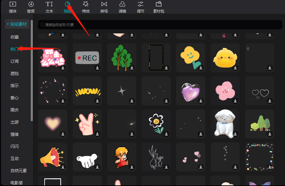Download the yellow chick sticker
The image size is (285, 186).
pos(235,68)
